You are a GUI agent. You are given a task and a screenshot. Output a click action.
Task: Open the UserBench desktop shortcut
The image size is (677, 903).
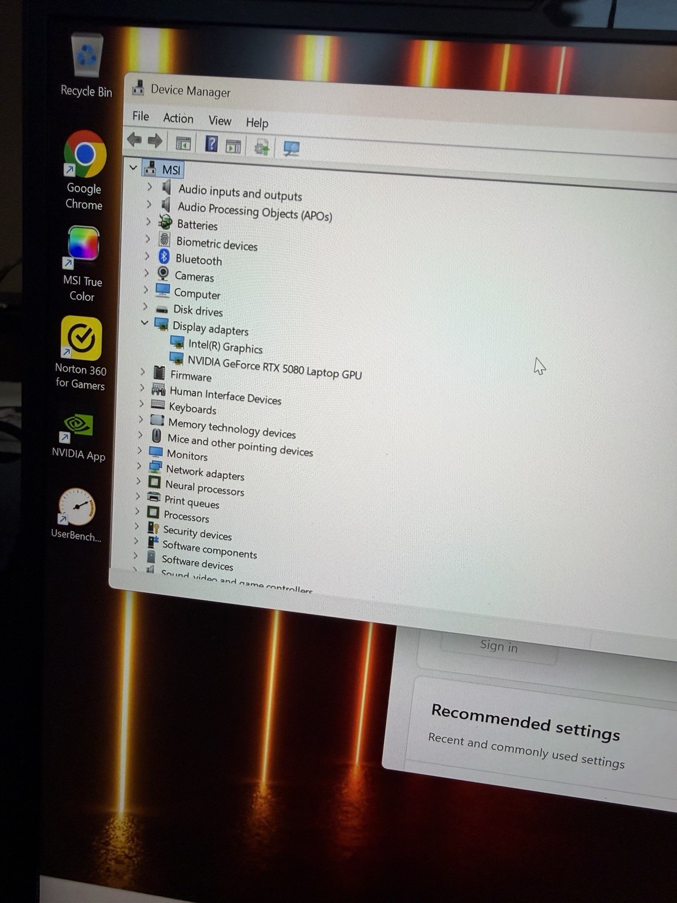[77, 515]
